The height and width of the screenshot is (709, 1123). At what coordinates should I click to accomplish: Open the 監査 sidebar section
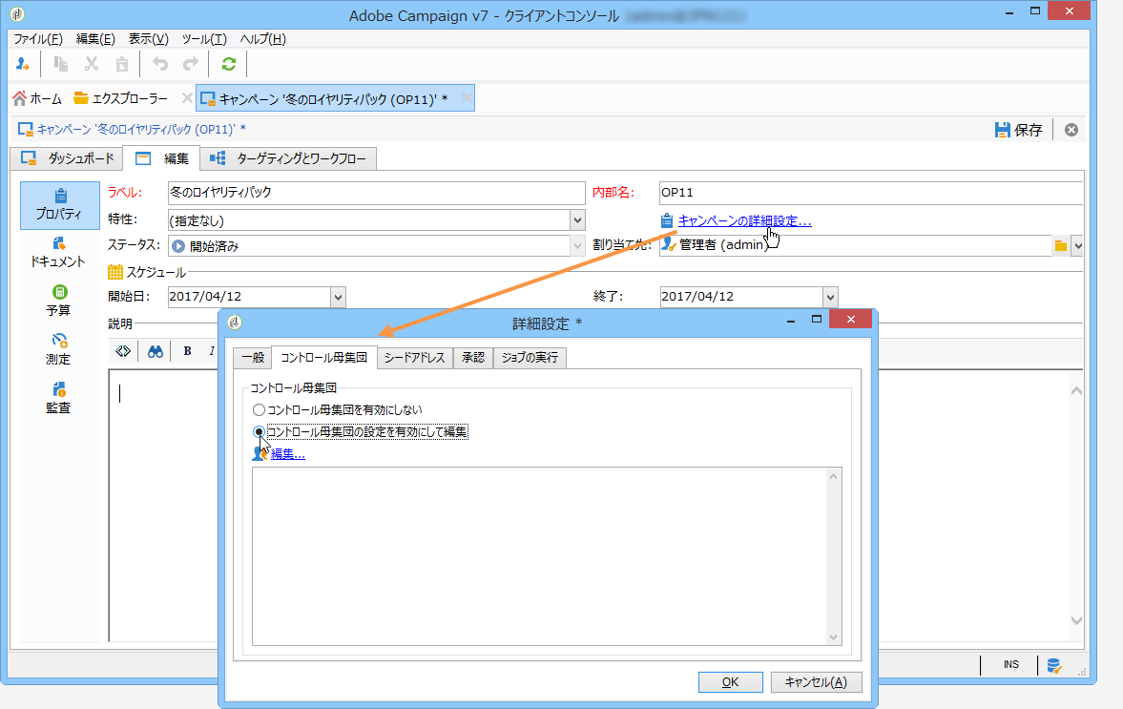pyautogui.click(x=59, y=398)
